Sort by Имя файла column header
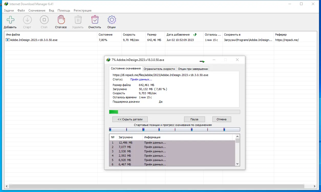321x192 pixels. 51,35
